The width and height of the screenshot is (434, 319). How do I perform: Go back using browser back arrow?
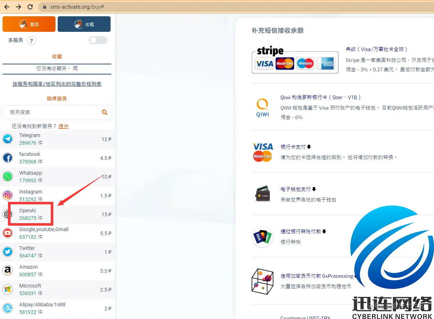(x=7, y=7)
